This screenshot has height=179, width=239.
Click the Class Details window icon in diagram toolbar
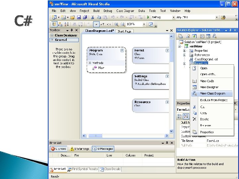click(151, 24)
